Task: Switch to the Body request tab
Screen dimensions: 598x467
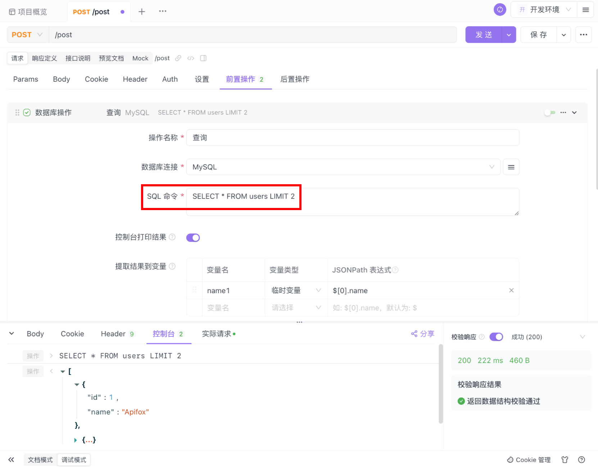Action: 61,79
